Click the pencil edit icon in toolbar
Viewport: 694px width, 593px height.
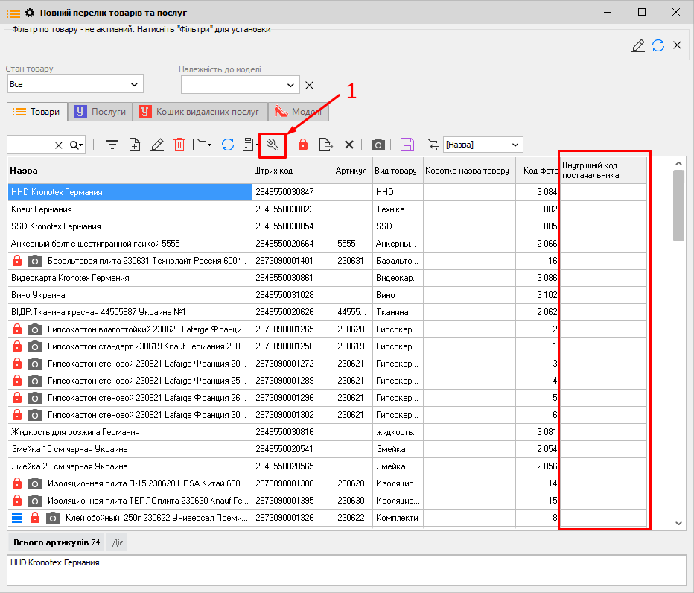157,145
